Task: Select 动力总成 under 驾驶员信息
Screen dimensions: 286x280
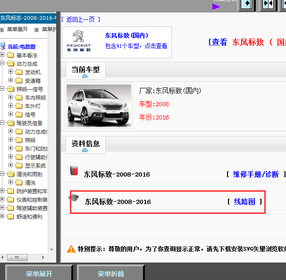Action: click(36, 132)
